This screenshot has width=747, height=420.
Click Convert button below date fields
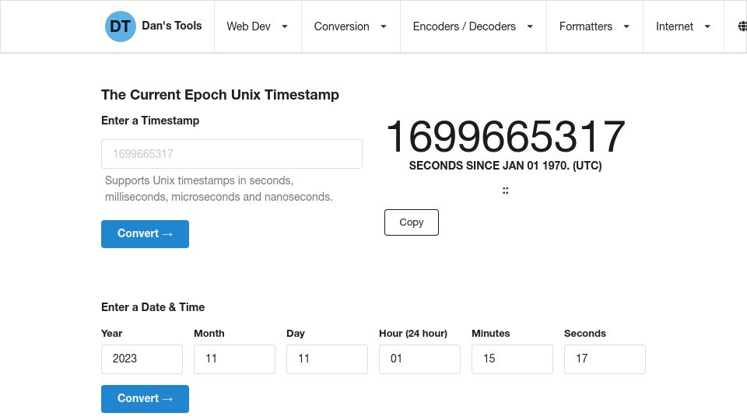145,398
